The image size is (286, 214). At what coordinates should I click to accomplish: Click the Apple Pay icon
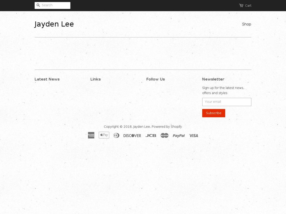click(104, 135)
